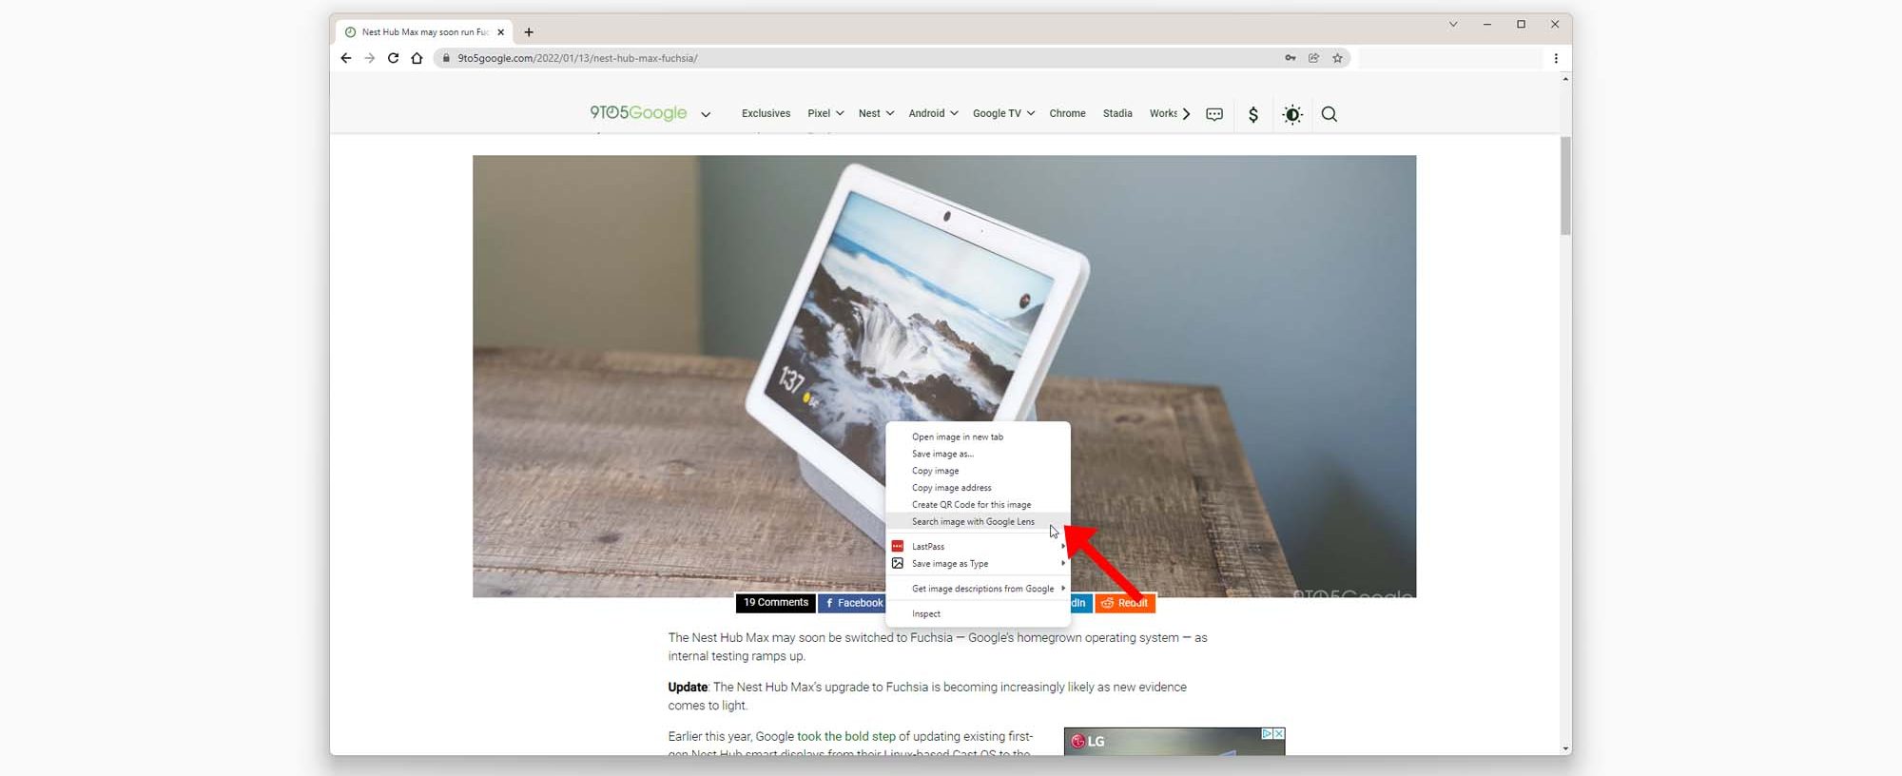Expand the Android dropdown menu
The width and height of the screenshot is (1902, 776).
(x=932, y=113)
